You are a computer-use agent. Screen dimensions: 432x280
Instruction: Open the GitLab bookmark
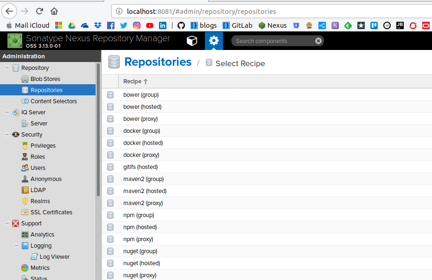(237, 25)
